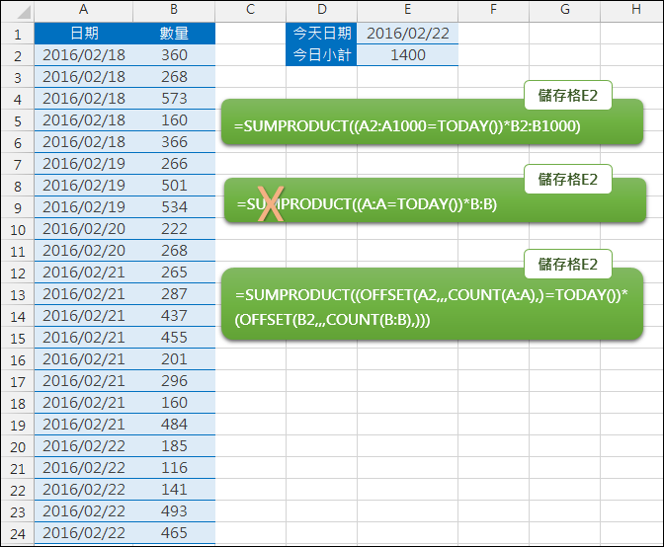The width and height of the screenshot is (664, 547).
Task: Click quantity cell 360
Action: (x=174, y=55)
